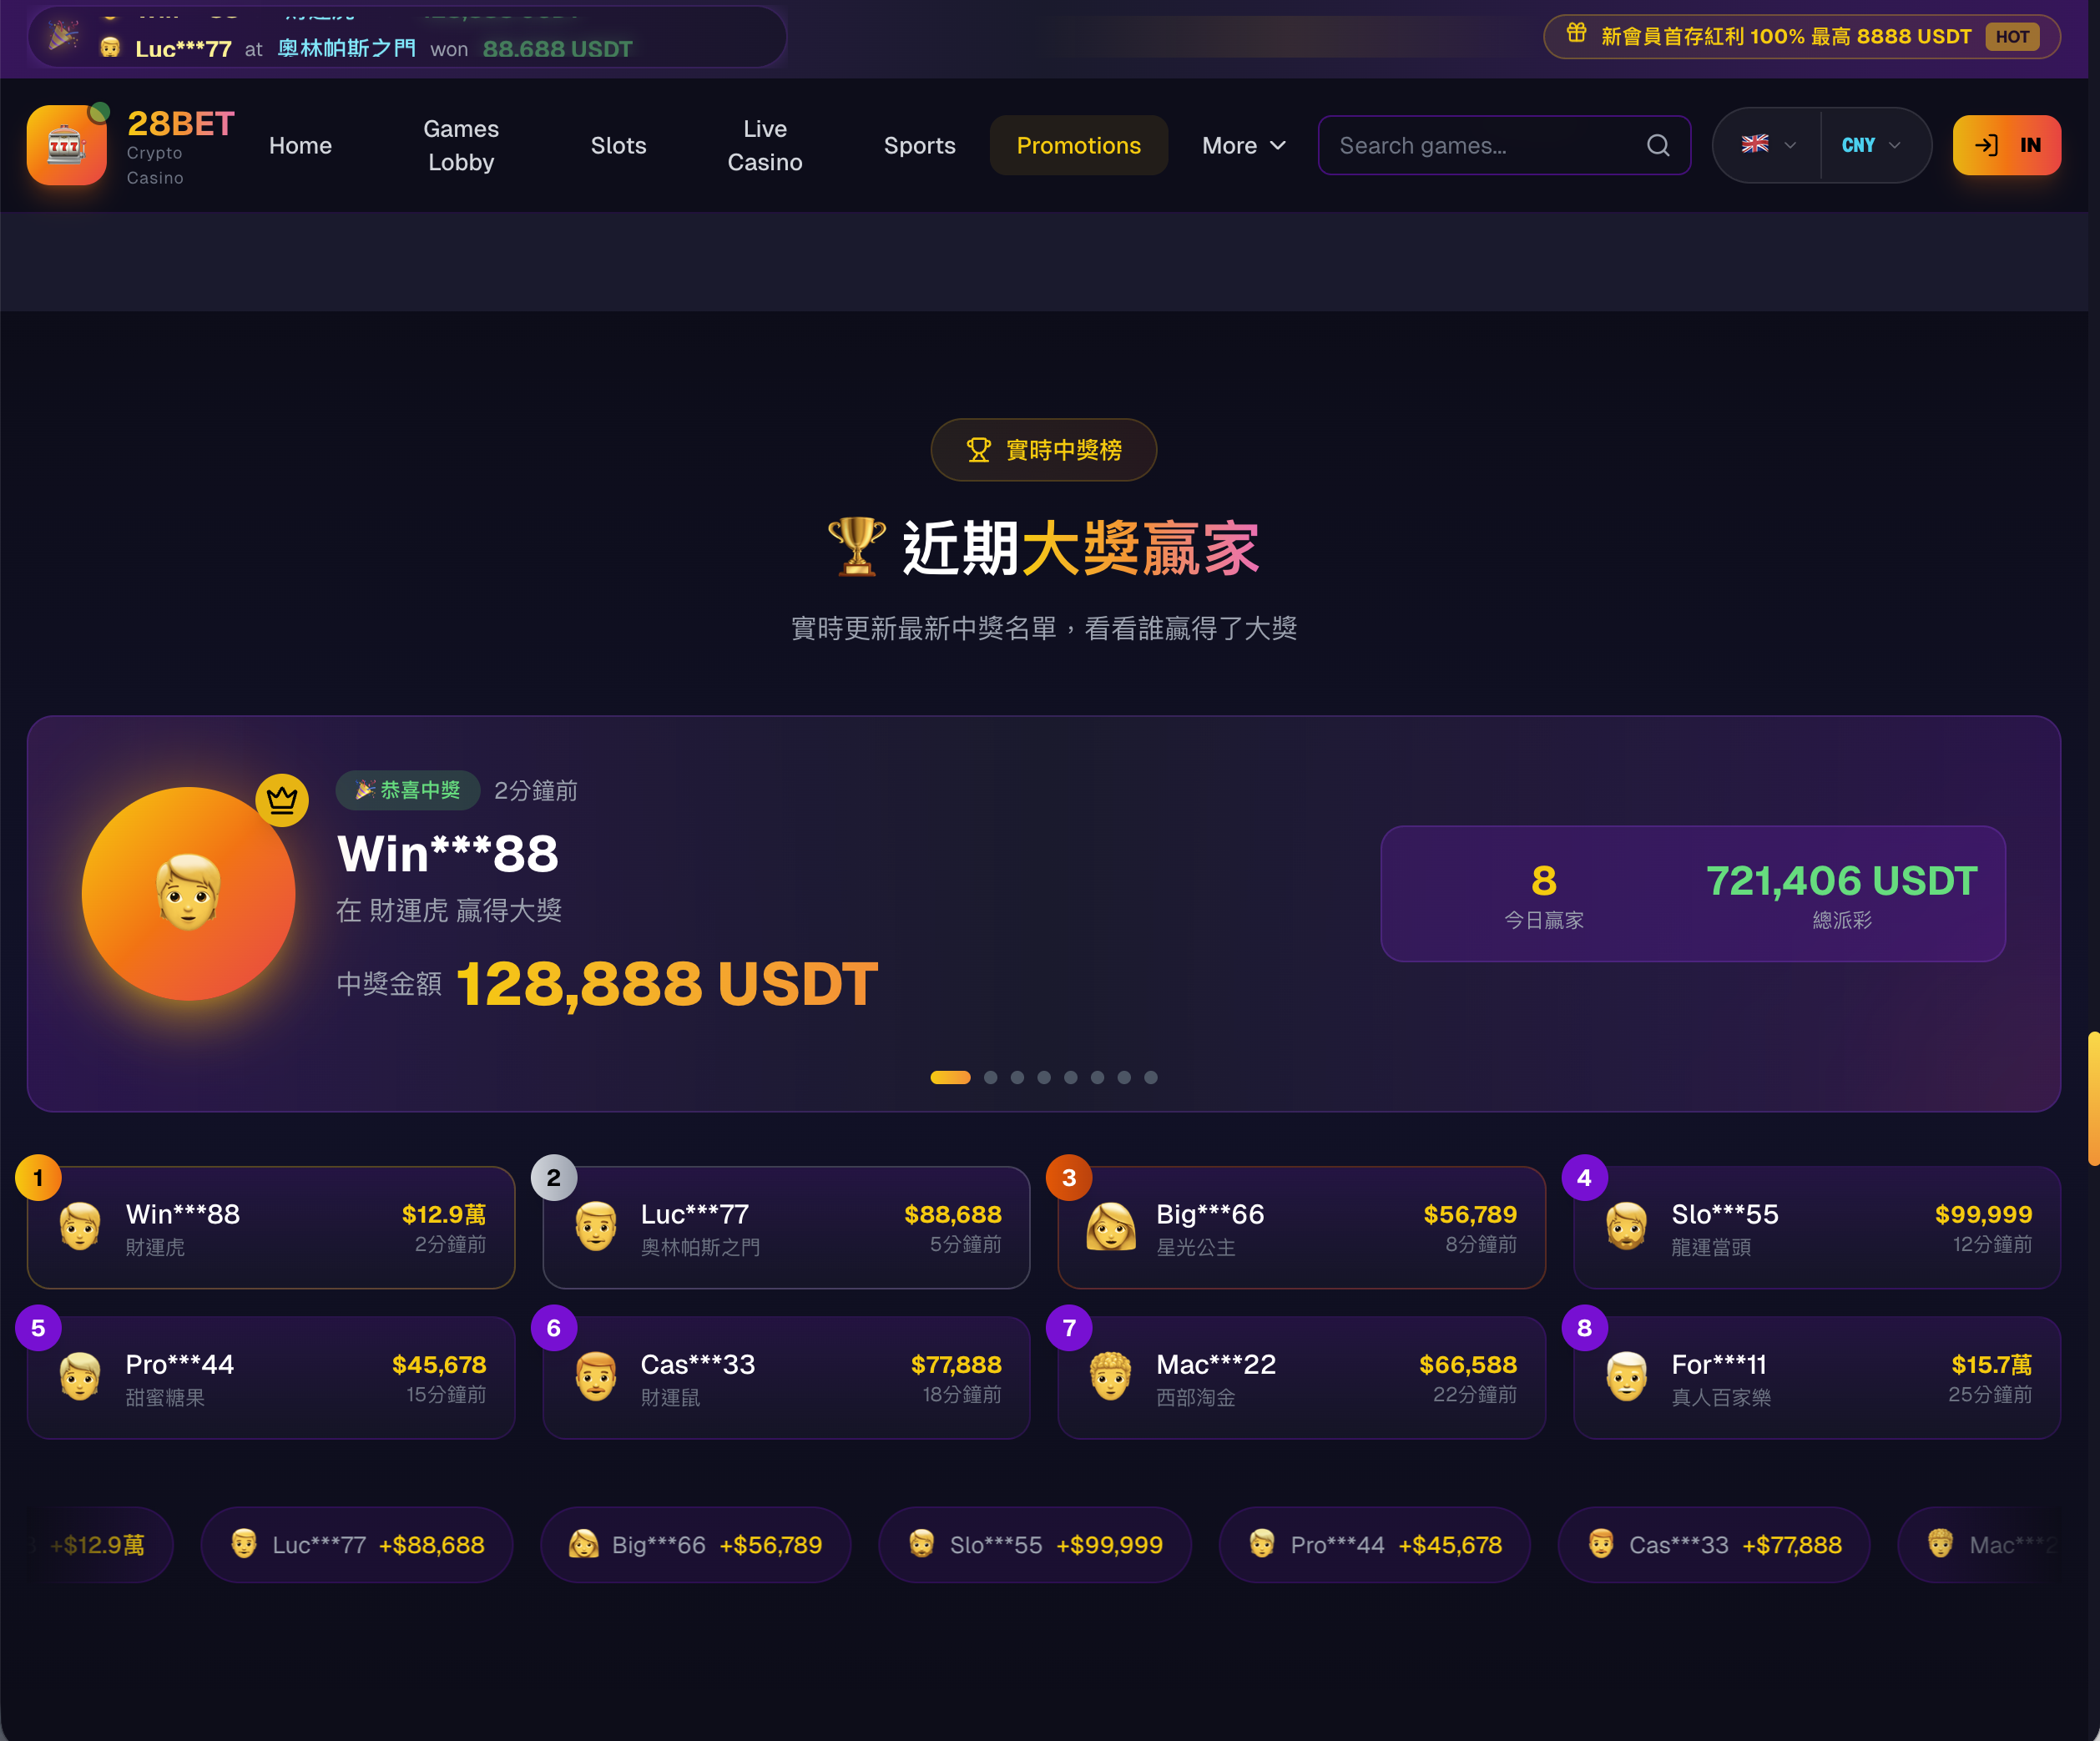Select the second carousel dot
2100x1741 pixels.
(x=990, y=1077)
